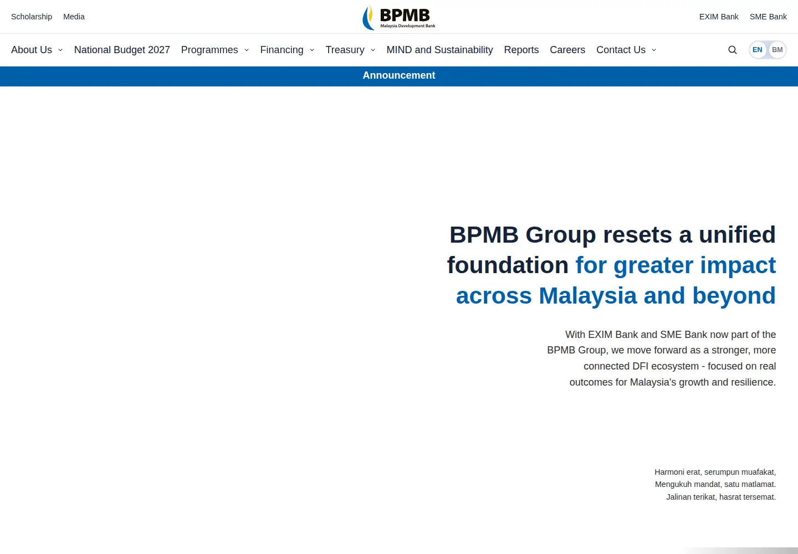
Task: Open the Media link
Action: click(x=74, y=17)
